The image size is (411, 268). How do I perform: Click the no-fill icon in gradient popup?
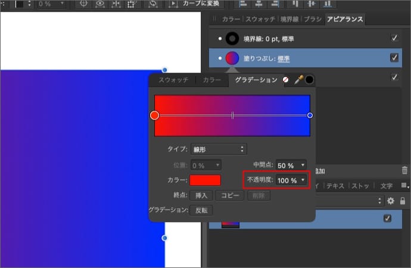(x=287, y=80)
